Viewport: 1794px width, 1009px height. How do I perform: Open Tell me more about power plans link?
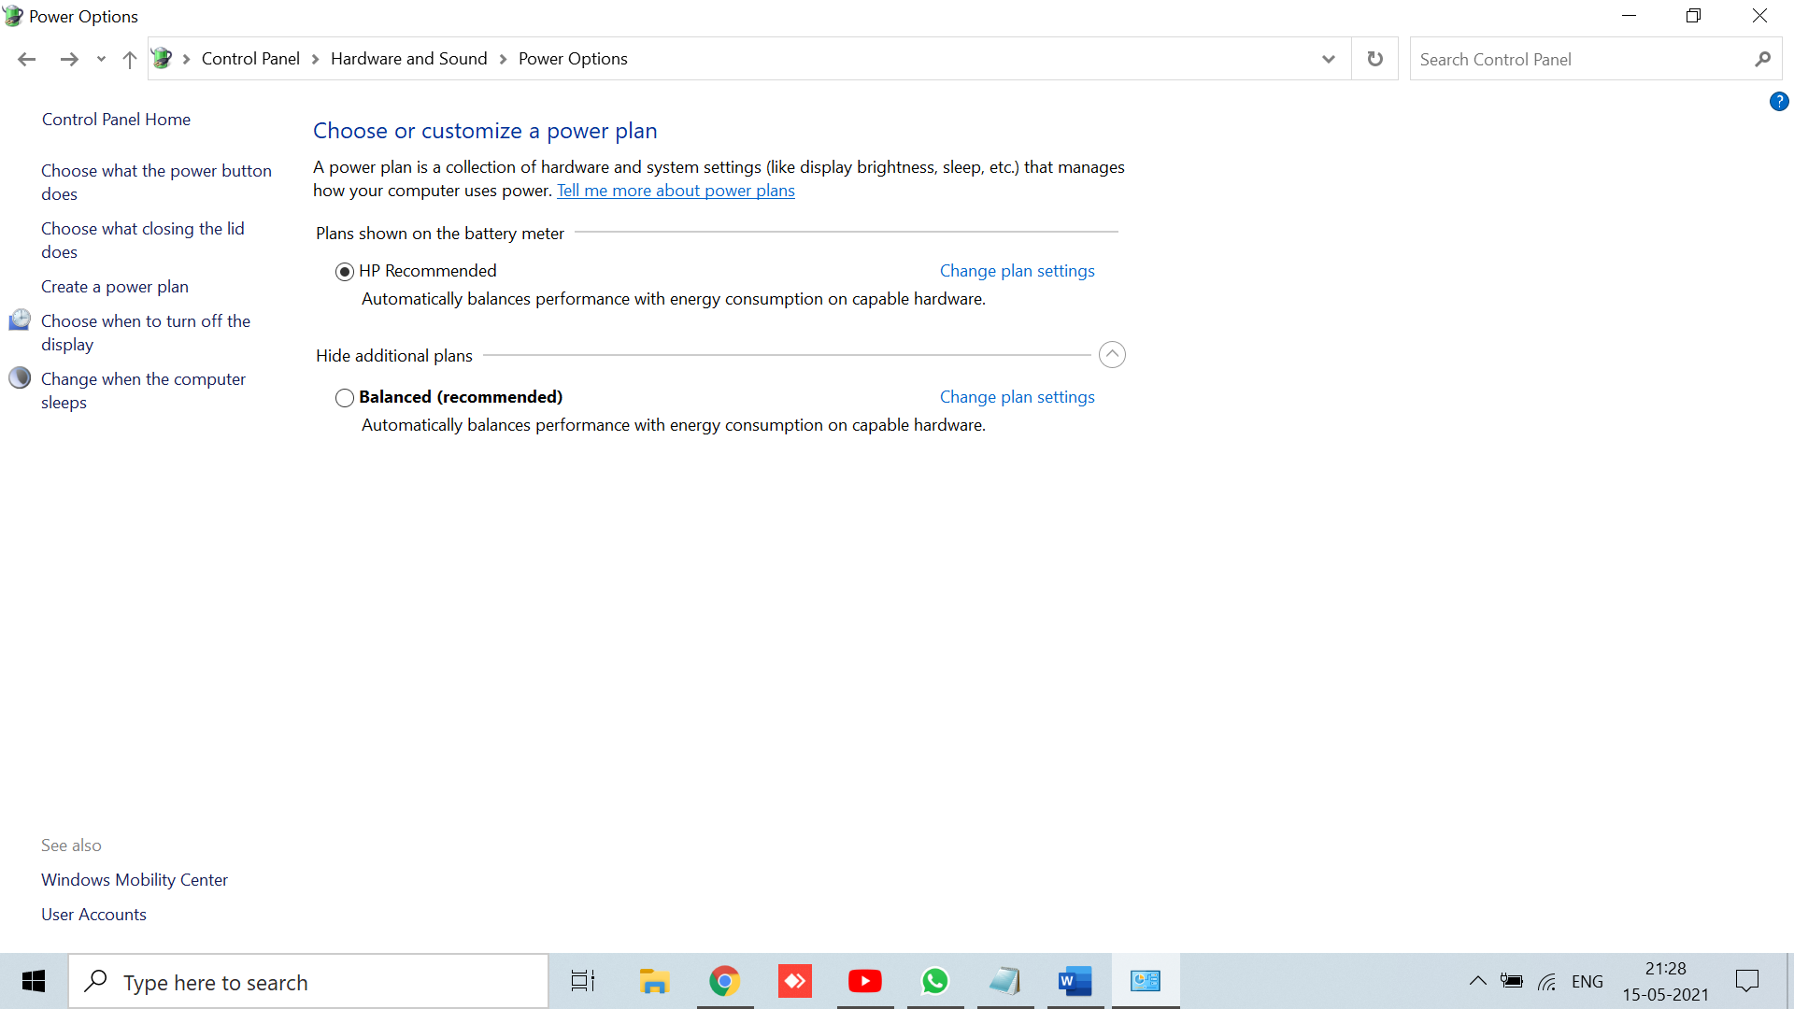point(676,191)
